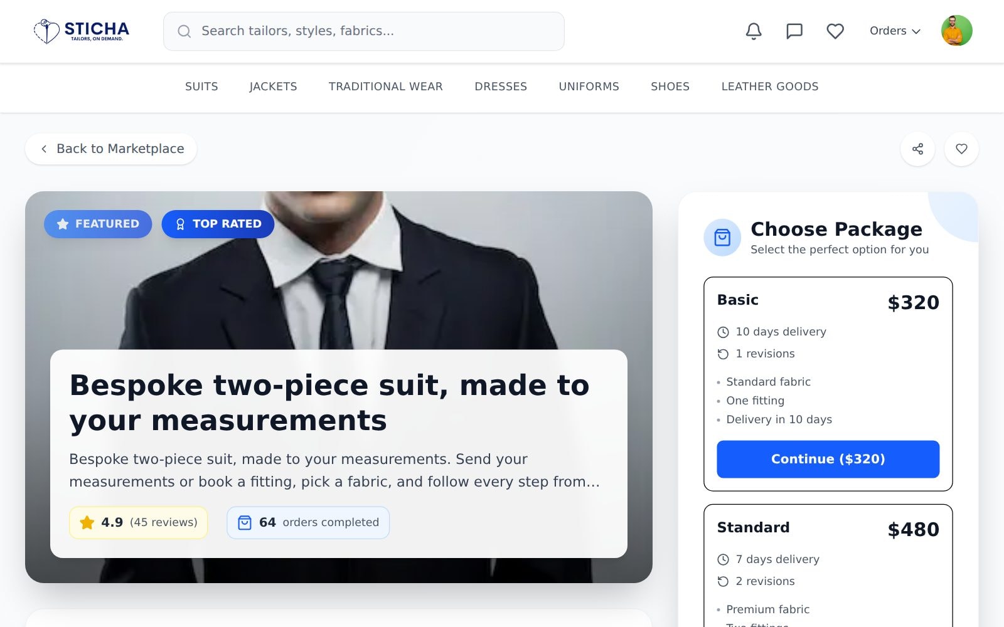
Task: Open notifications bell icon
Action: 754,31
